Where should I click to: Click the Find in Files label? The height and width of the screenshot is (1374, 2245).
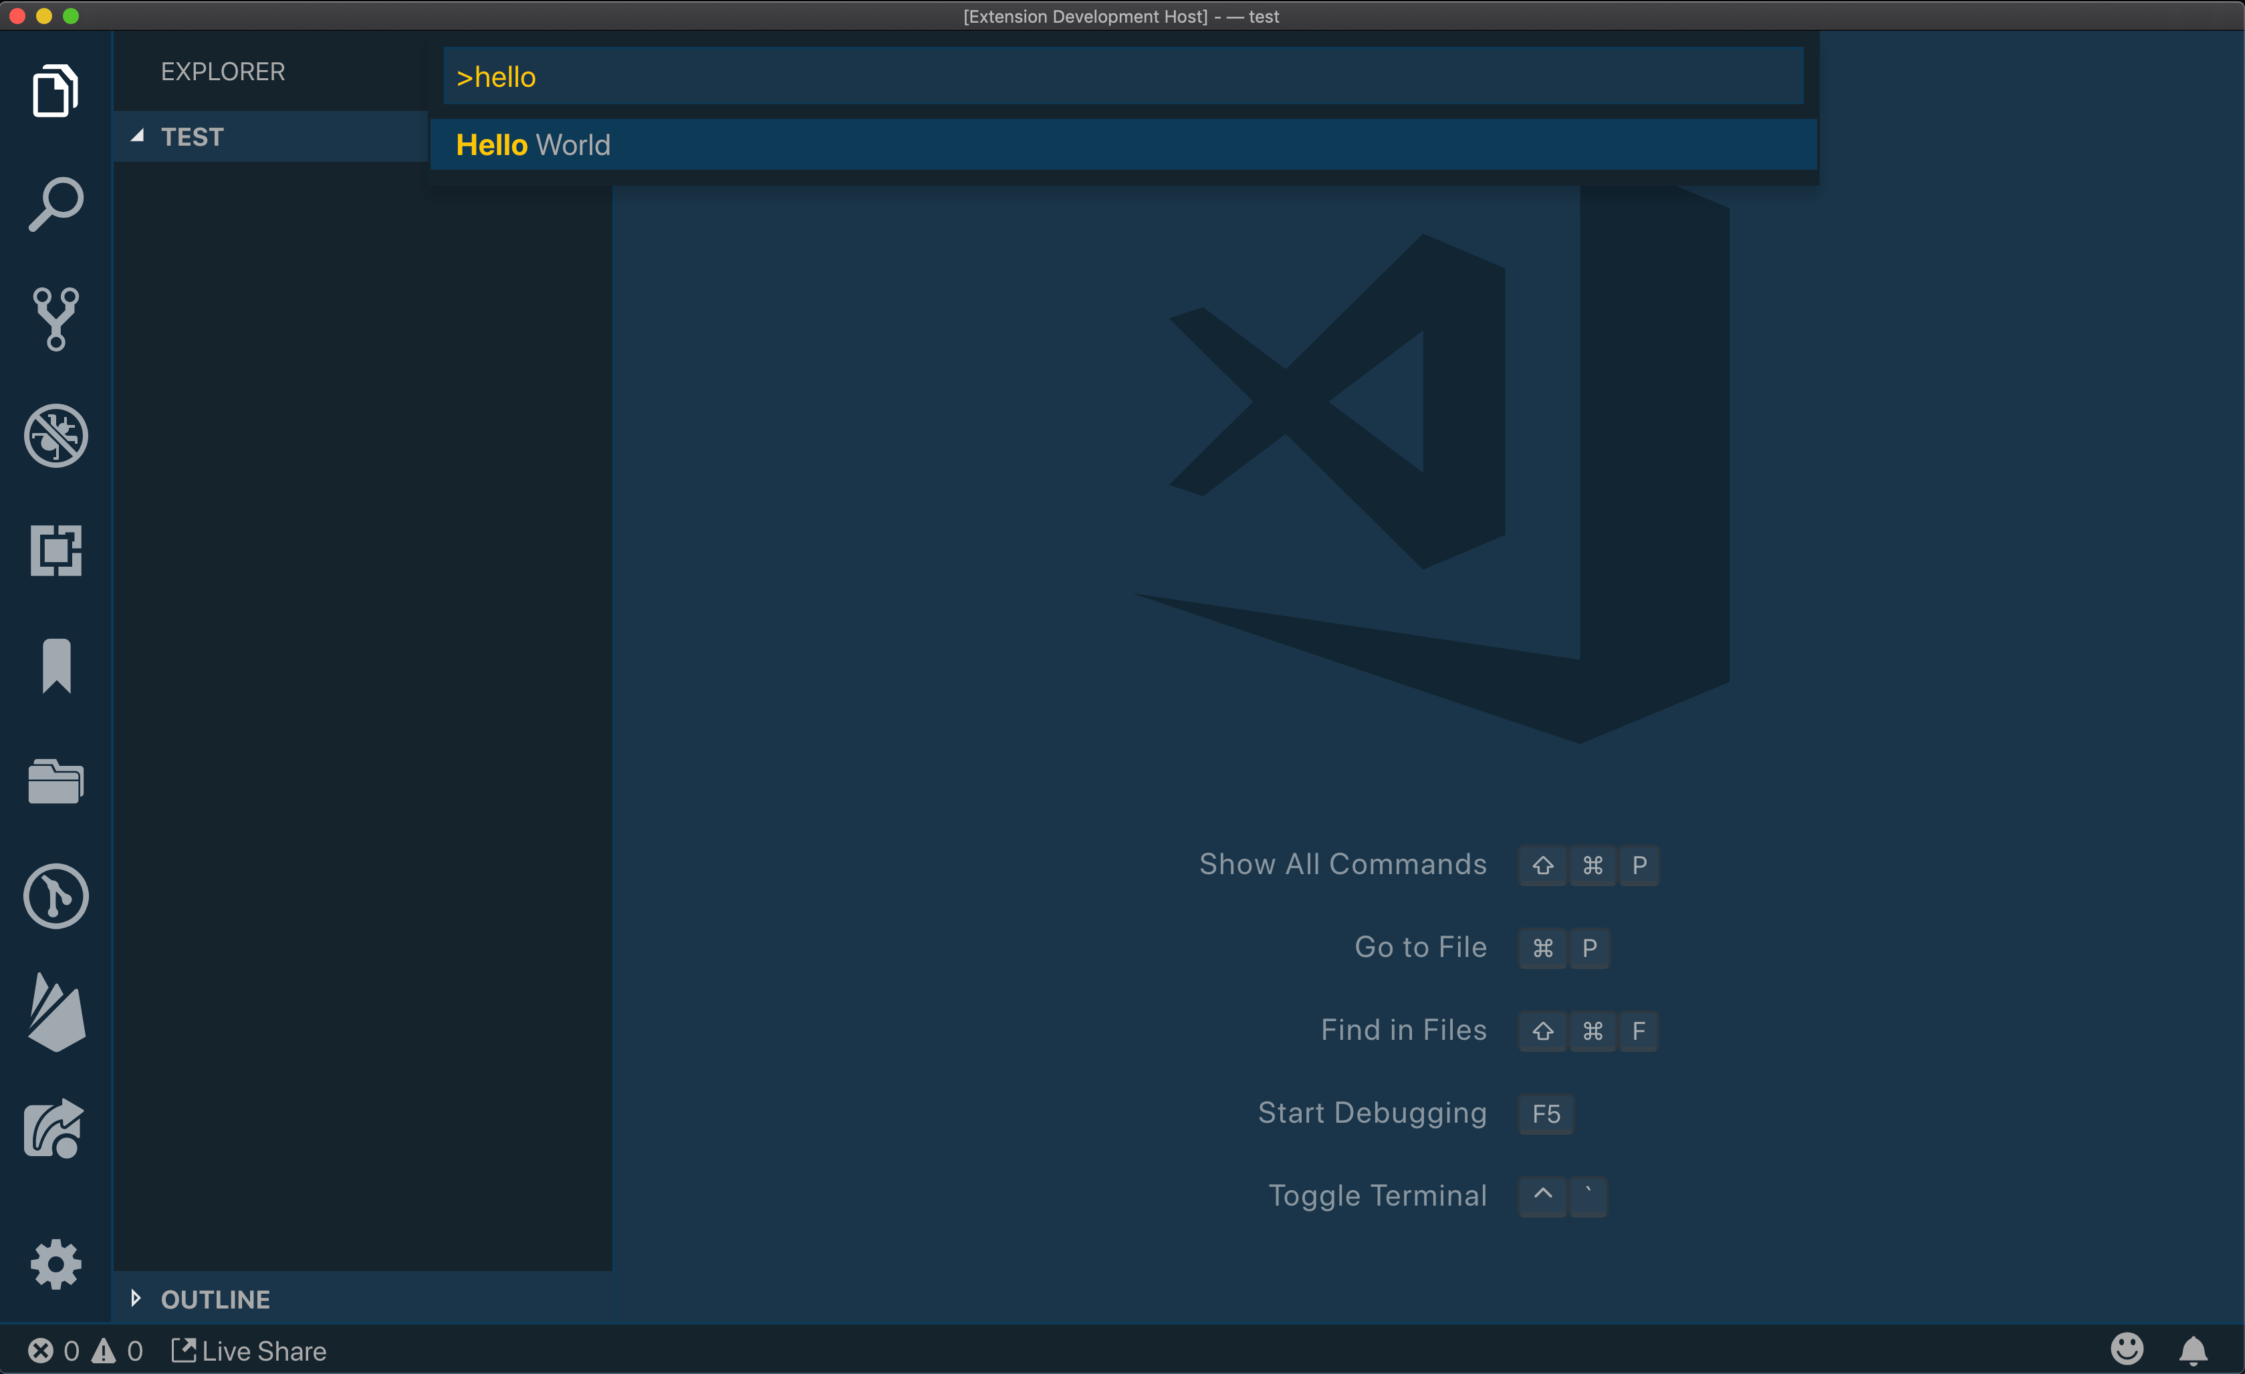coord(1404,1030)
